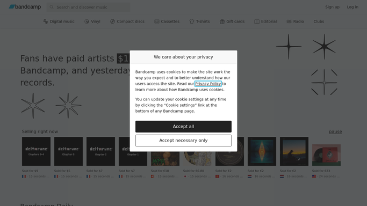Click the US flag under €23 sale
The height and width of the screenshot is (206, 367).
point(314,176)
